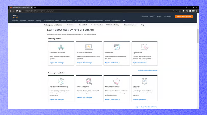207x115 pixels.
Task: Open the re:Invent menu item
Action: (15, 21)
